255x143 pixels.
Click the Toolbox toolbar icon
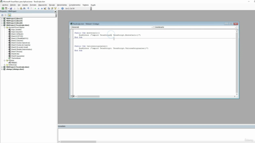click(59, 8)
